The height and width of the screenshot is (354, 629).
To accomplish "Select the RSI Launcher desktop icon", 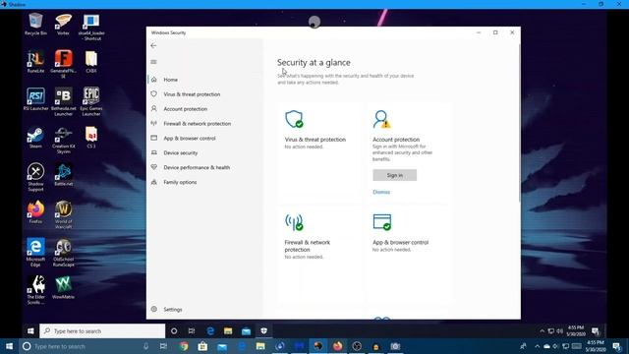I will pos(35,99).
